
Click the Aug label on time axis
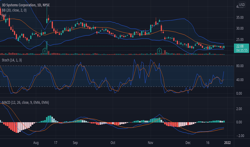pos(36,143)
